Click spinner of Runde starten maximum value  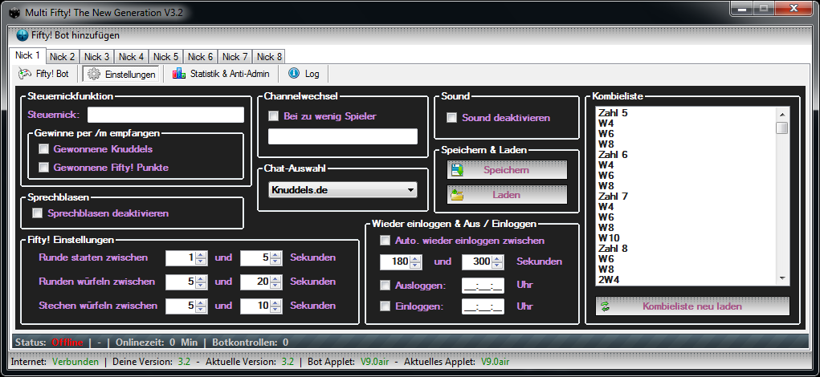276,257
